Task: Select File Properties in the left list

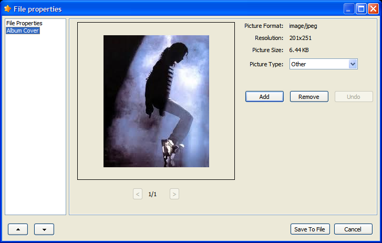Action: (24, 23)
